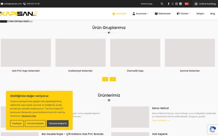Open the Facebook page icon
218x136 pixels.
pos(169,4)
